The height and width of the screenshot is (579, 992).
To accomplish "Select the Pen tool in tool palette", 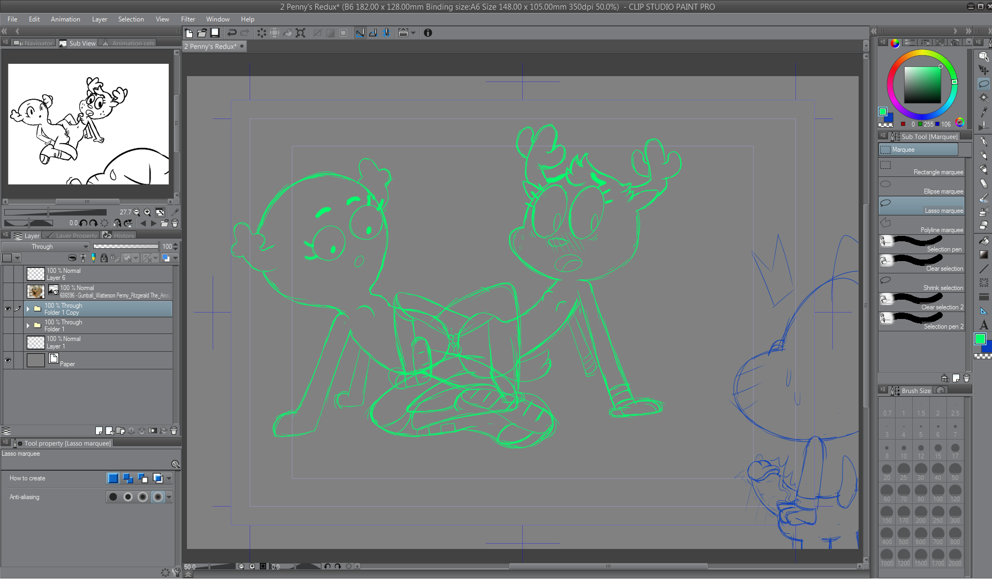I will pos(983,142).
